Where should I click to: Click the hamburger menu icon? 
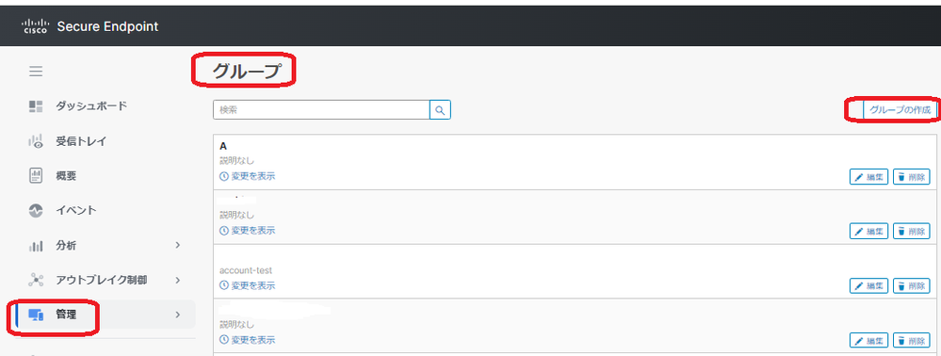[36, 72]
